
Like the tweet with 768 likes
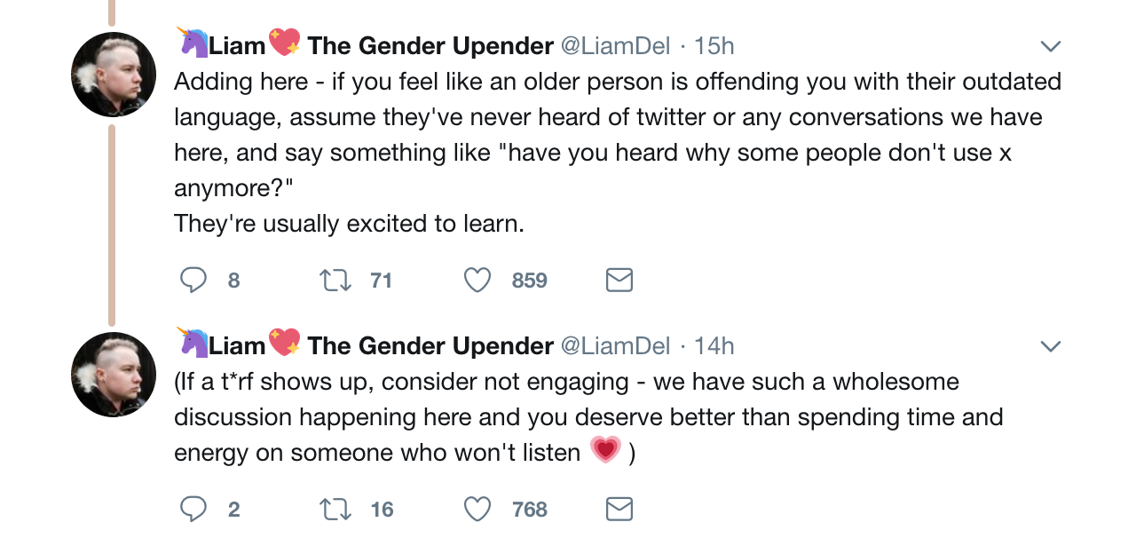[477, 509]
